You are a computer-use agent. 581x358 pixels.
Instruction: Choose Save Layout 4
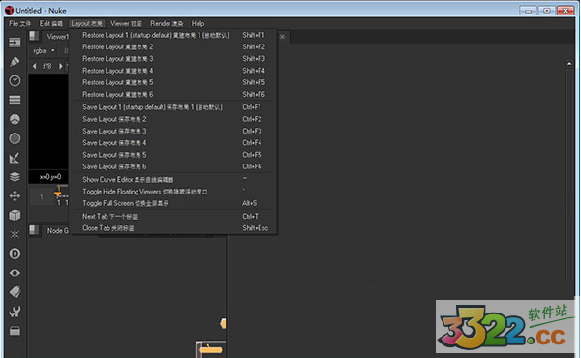tap(173, 143)
